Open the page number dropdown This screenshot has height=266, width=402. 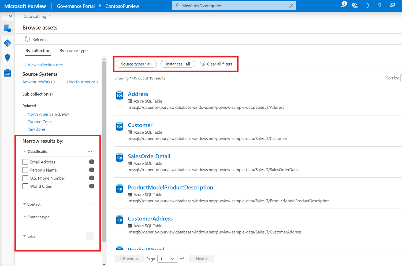(x=167, y=259)
